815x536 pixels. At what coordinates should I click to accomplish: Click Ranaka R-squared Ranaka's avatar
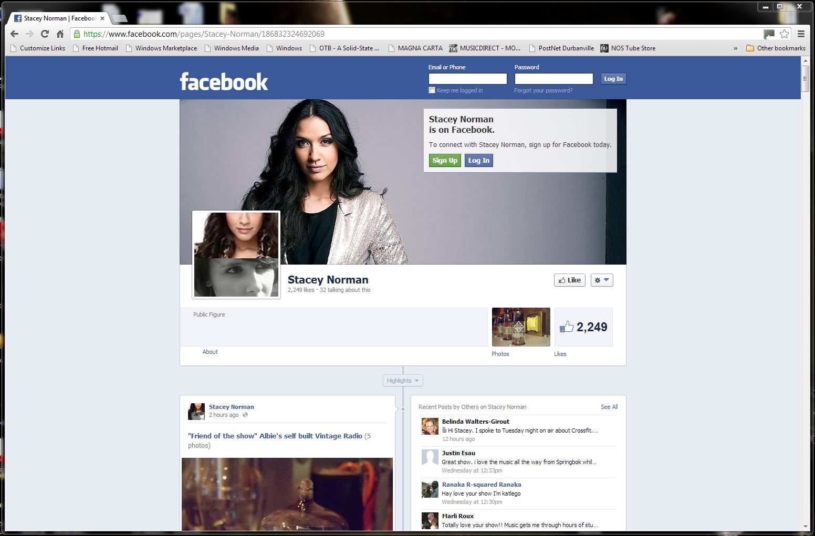430,489
